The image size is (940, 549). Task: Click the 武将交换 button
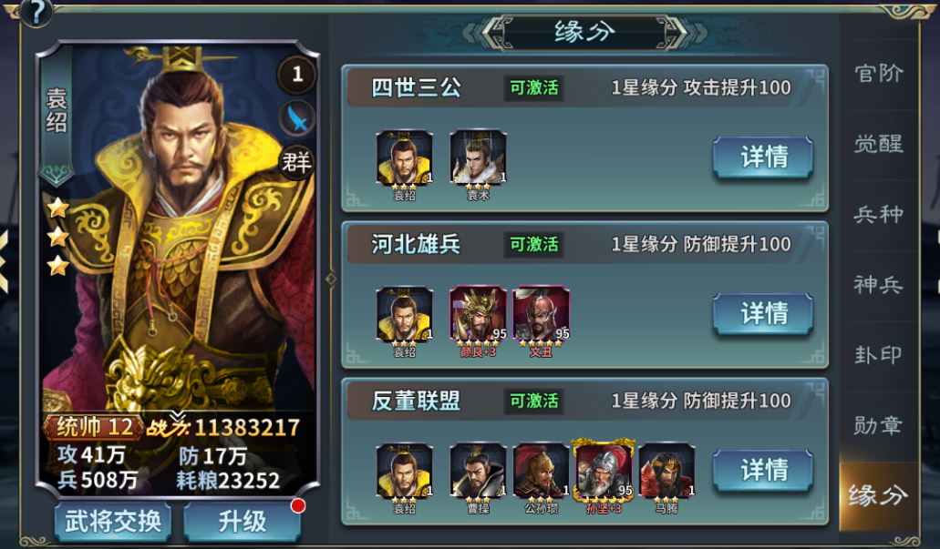113,522
